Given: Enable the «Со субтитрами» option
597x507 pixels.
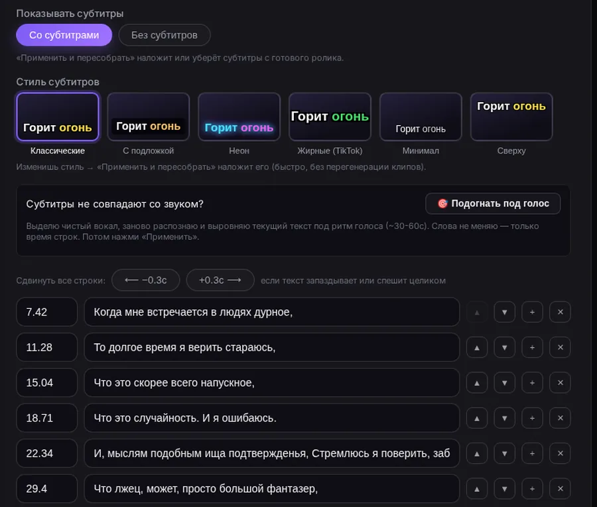Looking at the screenshot, I should point(64,35).
